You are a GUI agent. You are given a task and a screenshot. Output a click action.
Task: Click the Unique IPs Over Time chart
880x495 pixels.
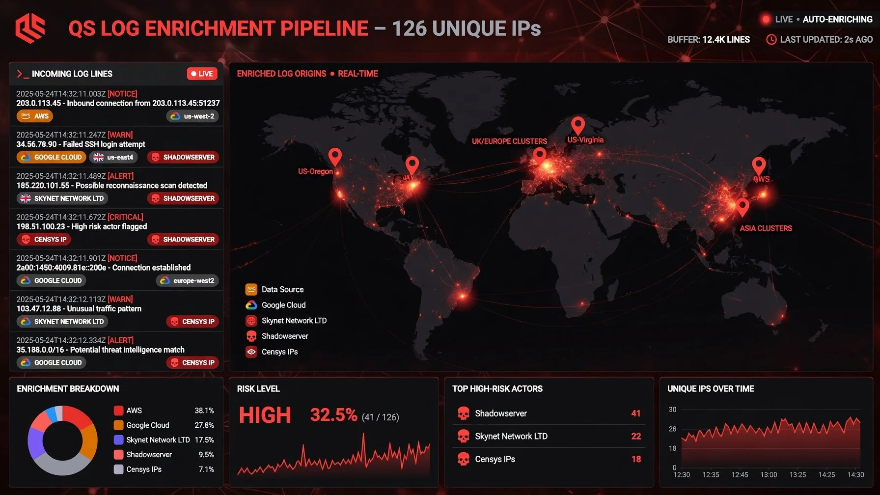coord(771,442)
